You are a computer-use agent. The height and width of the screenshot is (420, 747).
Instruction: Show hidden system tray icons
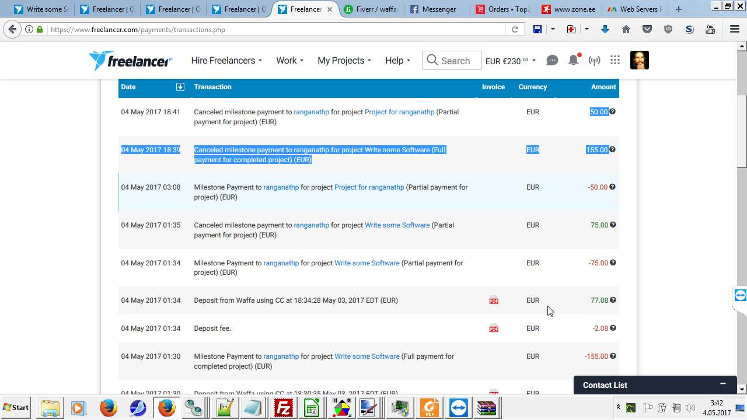point(618,407)
